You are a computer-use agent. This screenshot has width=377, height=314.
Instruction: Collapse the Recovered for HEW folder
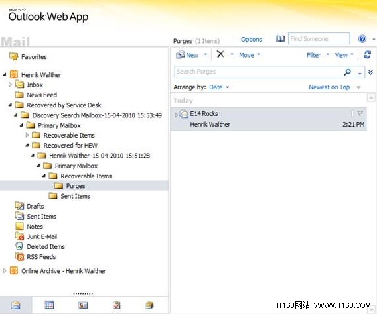[x=27, y=145]
